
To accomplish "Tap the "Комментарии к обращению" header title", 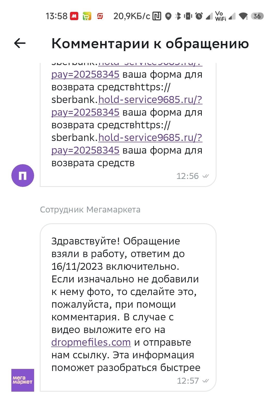I will tap(150, 43).
